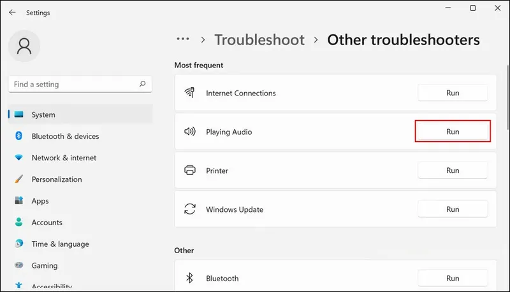The width and height of the screenshot is (510, 292).
Task: Click the Time & language globe icon
Action: pyautogui.click(x=19, y=244)
